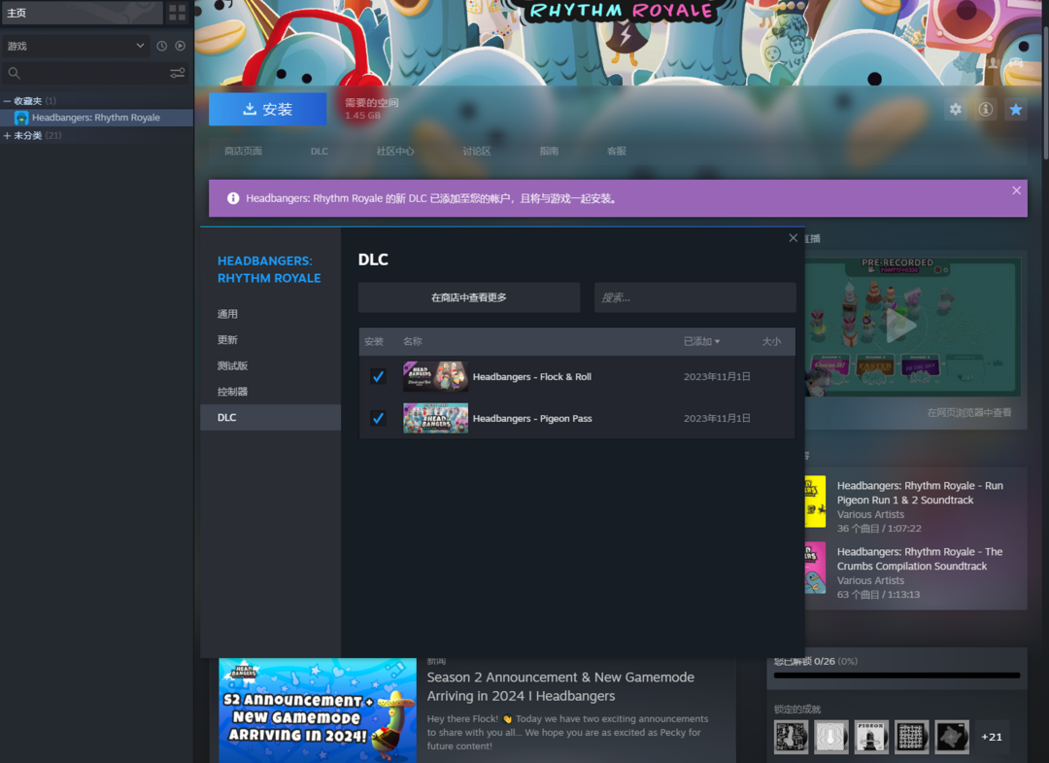Open the 游戏 library filter dropdown

click(75, 46)
